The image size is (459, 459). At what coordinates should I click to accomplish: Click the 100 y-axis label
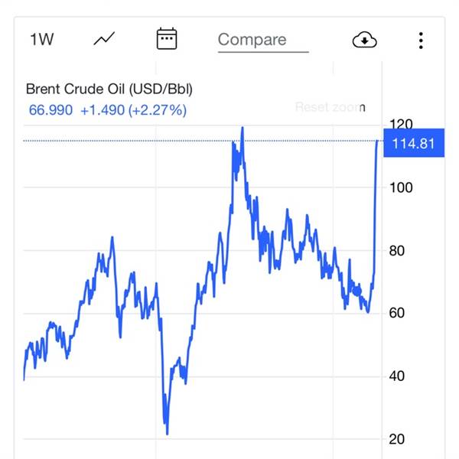(x=402, y=187)
